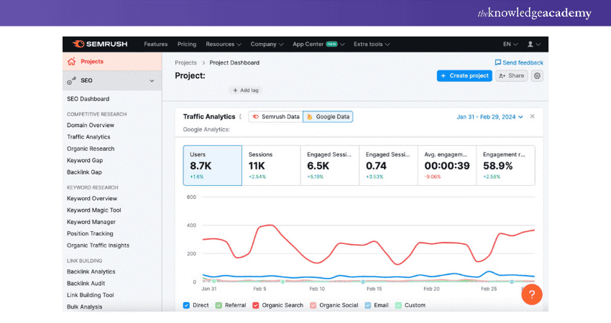Screen dimensions: 611x323
Task: Select Projects in the sidebar
Action: pyautogui.click(x=112, y=62)
